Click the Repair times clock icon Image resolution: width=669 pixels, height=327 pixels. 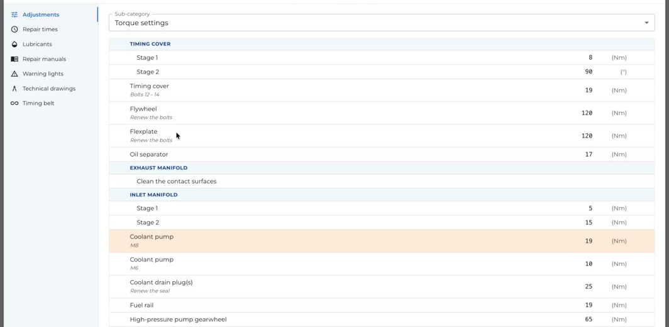coord(14,30)
